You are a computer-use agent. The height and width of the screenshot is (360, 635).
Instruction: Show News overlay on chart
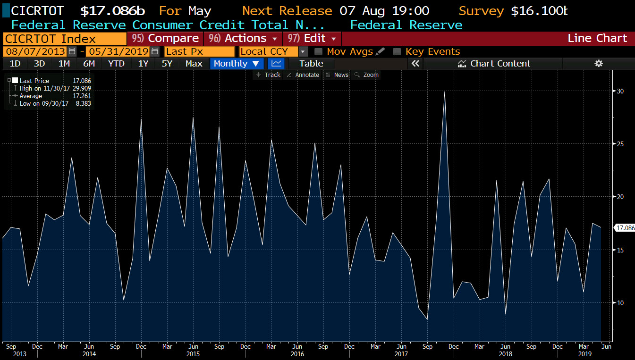click(337, 75)
